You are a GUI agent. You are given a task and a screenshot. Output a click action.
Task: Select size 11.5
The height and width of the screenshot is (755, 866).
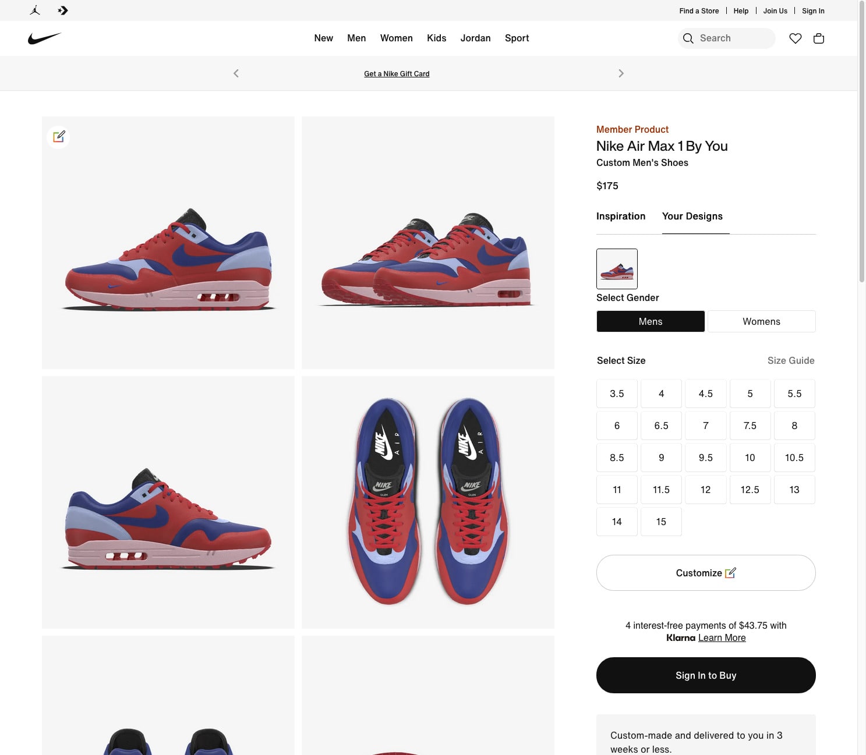coord(661,490)
